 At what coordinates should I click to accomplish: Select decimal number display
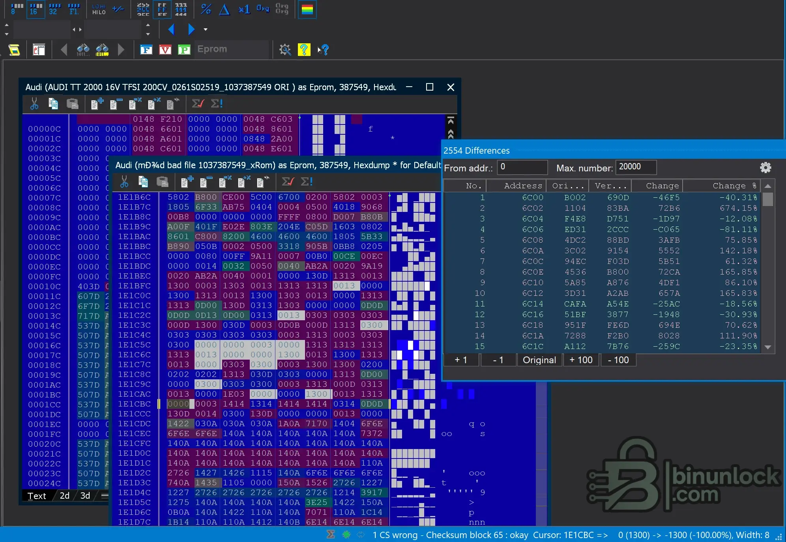pos(143,9)
